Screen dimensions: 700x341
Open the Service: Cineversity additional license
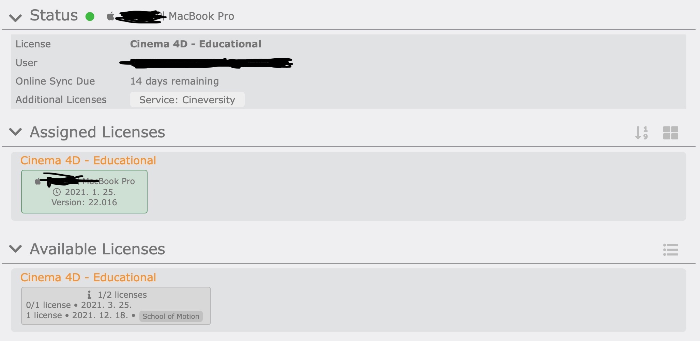[187, 100]
